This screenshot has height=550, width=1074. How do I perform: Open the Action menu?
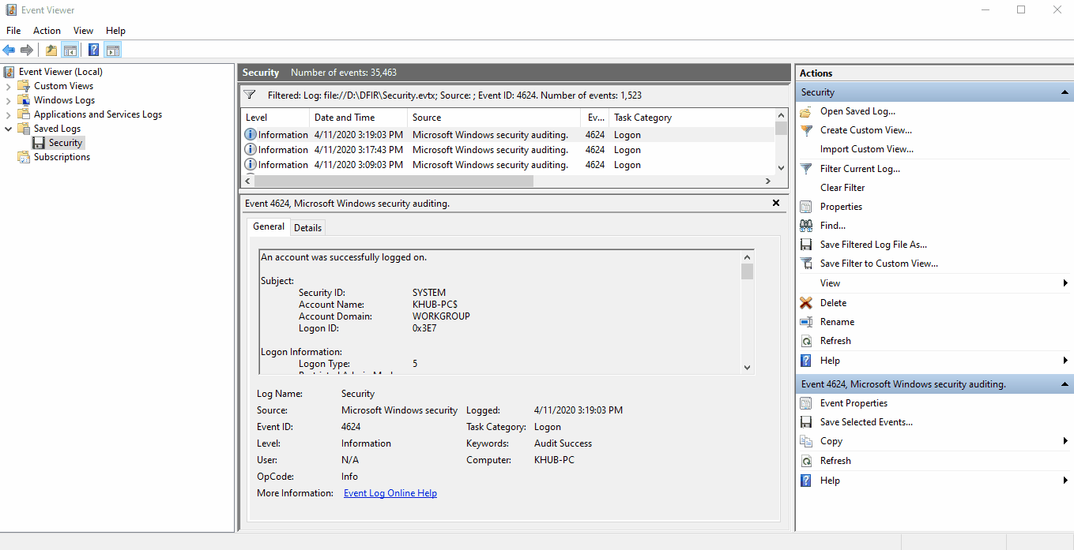47,30
